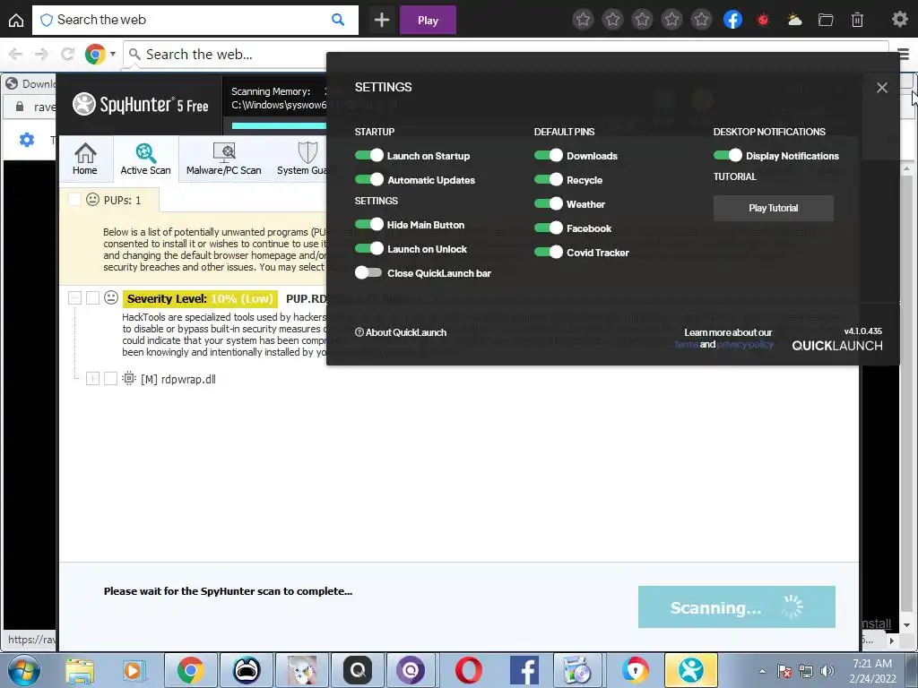
Task: Open Opera from the taskbar
Action: point(468,670)
